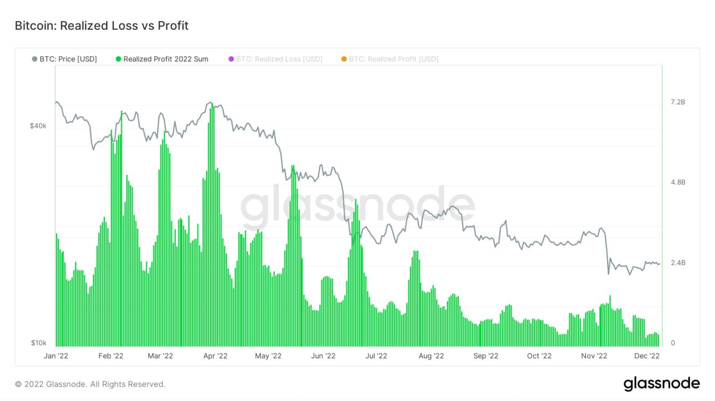This screenshot has height=402, width=715.
Task: Enable the BTC: Realized Loss [USD] series
Action: 279,59
